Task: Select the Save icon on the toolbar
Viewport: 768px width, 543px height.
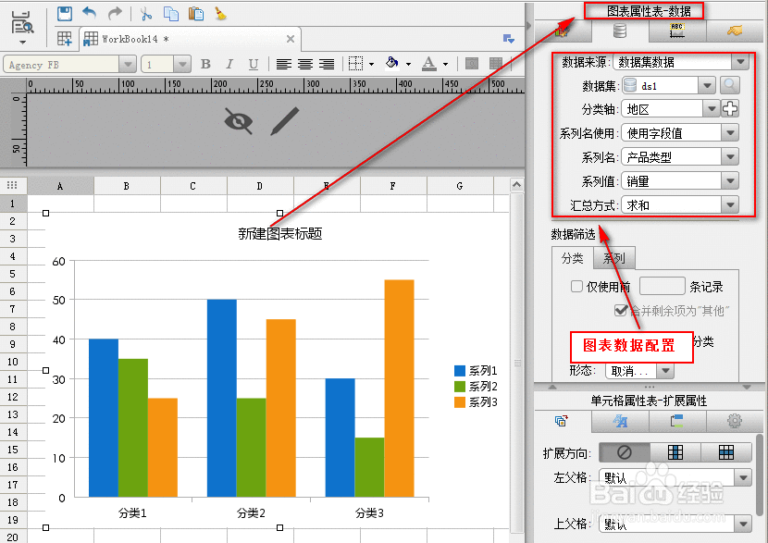Action: click(65, 13)
